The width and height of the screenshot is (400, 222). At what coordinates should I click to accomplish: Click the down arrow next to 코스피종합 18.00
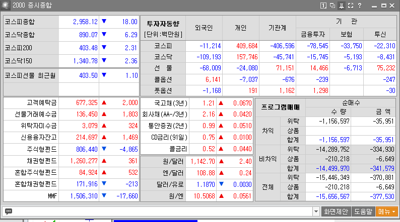coord(104,22)
